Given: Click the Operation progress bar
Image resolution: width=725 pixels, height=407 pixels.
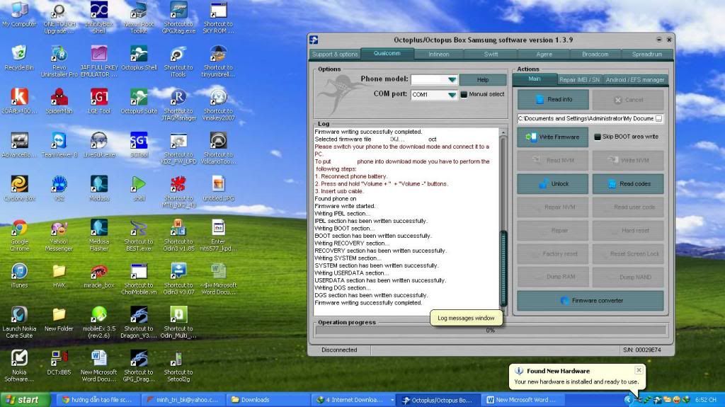Looking at the screenshot, I should [x=491, y=331].
